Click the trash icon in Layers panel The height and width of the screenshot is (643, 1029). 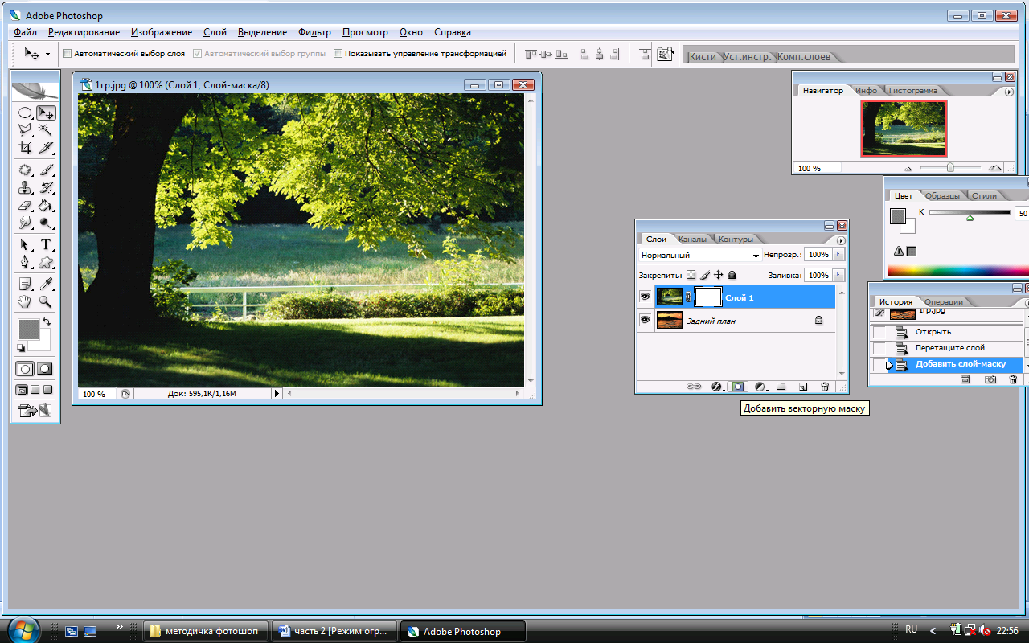[826, 387]
